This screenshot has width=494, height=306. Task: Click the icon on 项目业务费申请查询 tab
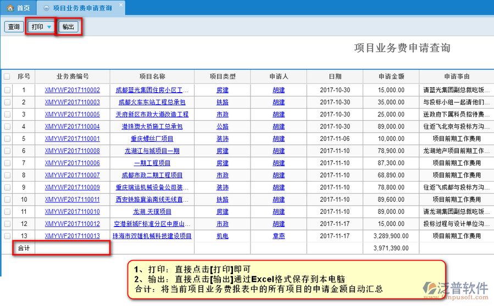[x=46, y=8]
